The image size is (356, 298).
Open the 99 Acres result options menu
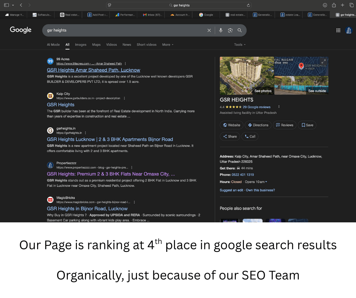[x=125, y=64]
